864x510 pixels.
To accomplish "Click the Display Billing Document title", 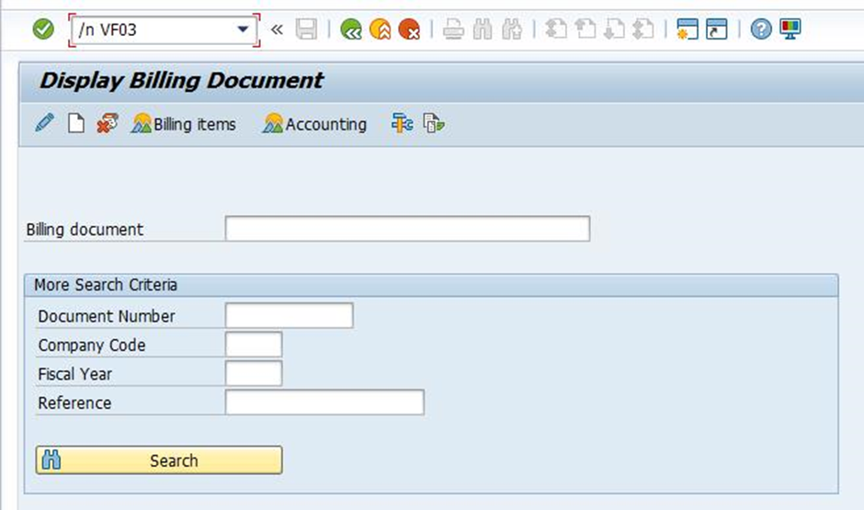I will 181,81.
